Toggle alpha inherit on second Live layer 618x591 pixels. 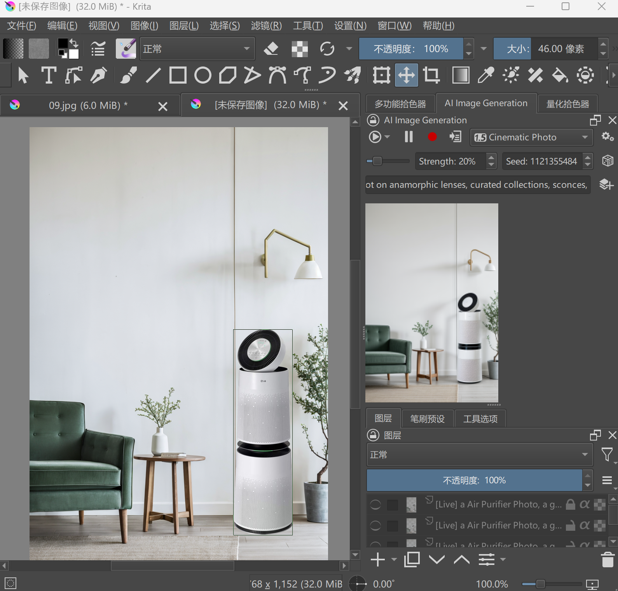tap(584, 525)
